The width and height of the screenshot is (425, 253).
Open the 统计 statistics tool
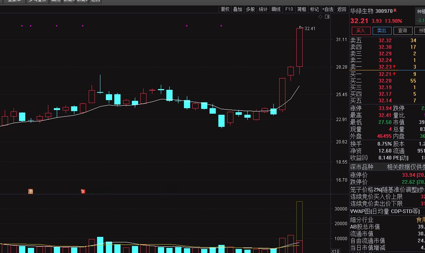click(263, 9)
